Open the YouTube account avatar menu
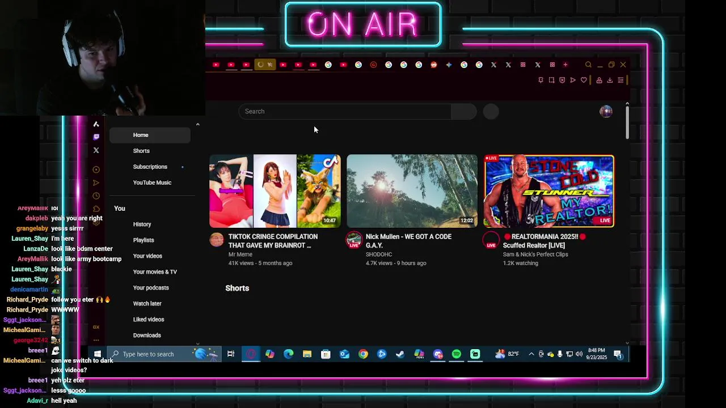 click(606, 111)
